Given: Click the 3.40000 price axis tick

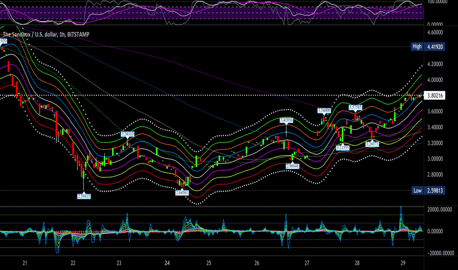Looking at the screenshot, I should pos(435,127).
